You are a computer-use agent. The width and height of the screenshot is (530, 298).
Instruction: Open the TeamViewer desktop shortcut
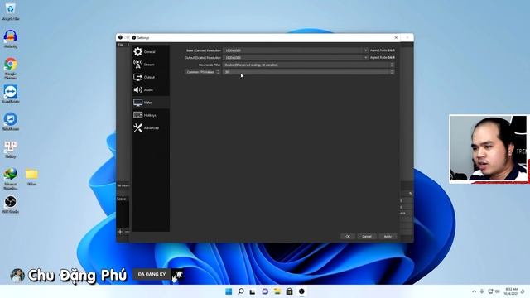pos(11,94)
